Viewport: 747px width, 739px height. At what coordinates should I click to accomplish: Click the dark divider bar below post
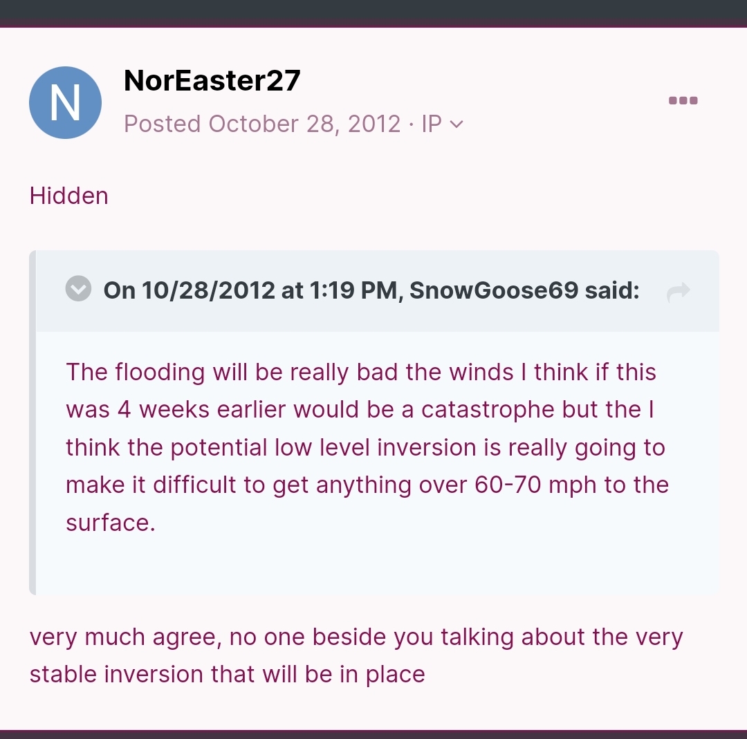[x=373, y=734]
